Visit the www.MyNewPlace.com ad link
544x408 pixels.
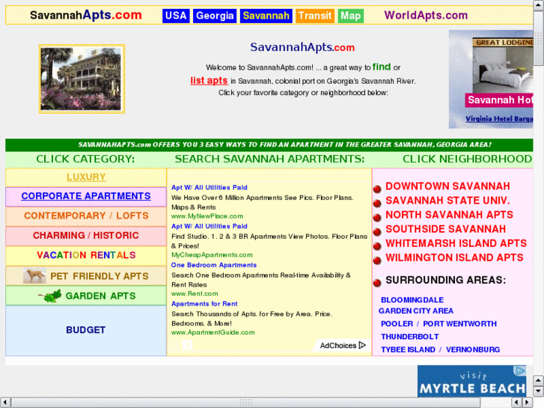[207, 216]
